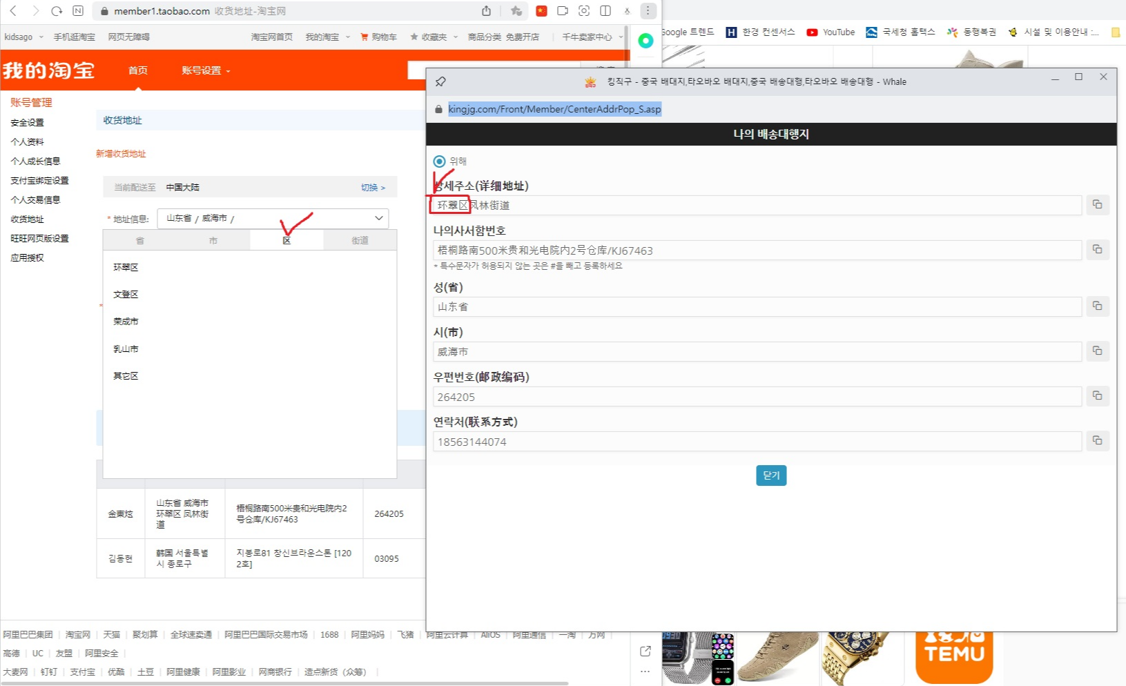This screenshot has width=1126, height=686.
Task: Copy the 시(市) field value
Action: tap(1097, 351)
